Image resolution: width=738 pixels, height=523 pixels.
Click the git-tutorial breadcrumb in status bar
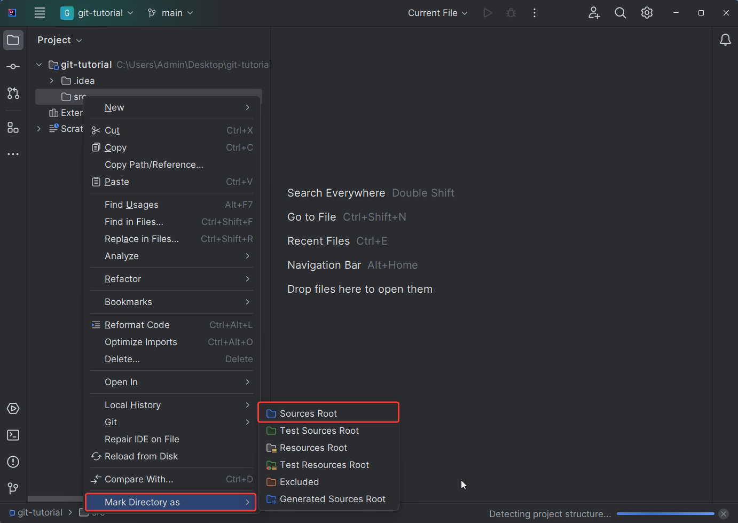(36, 512)
